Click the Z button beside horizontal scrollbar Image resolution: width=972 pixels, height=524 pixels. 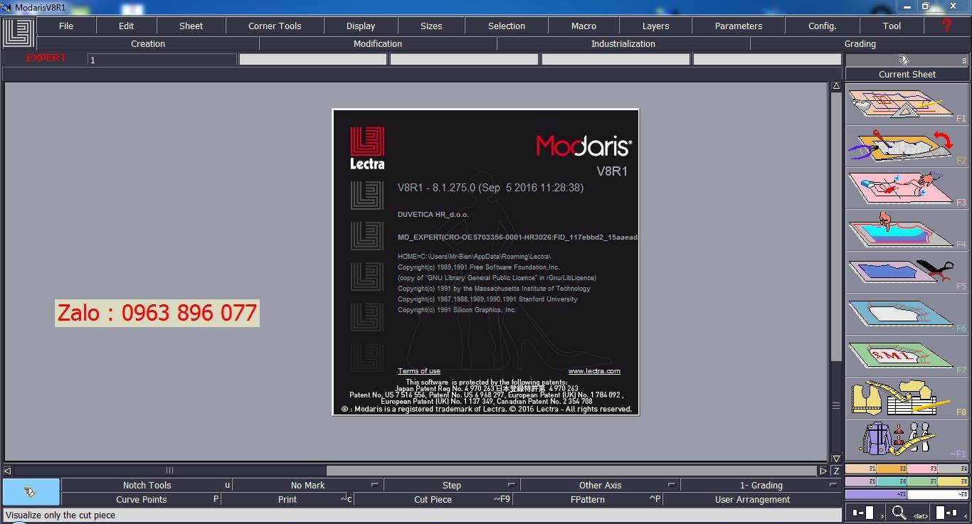click(x=836, y=471)
